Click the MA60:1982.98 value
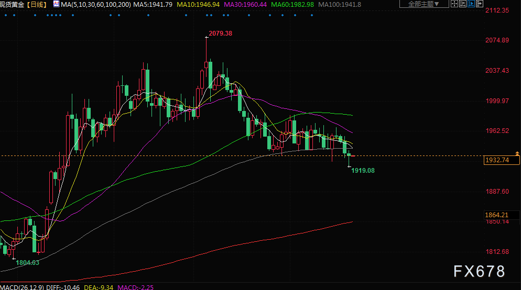 click(x=292, y=5)
